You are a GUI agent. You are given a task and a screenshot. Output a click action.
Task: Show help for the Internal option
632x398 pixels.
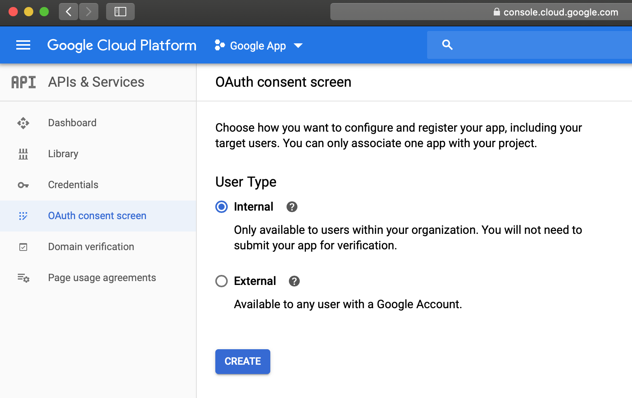pyautogui.click(x=292, y=207)
